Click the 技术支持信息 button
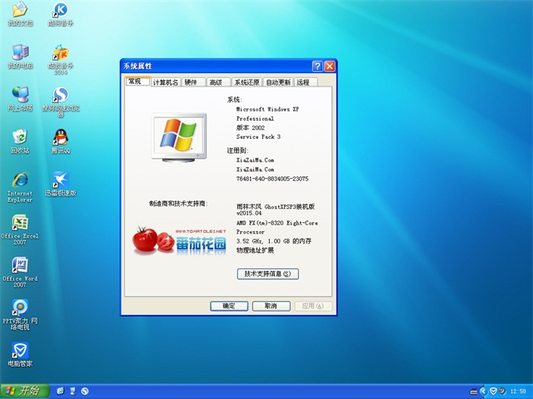 tap(267, 273)
